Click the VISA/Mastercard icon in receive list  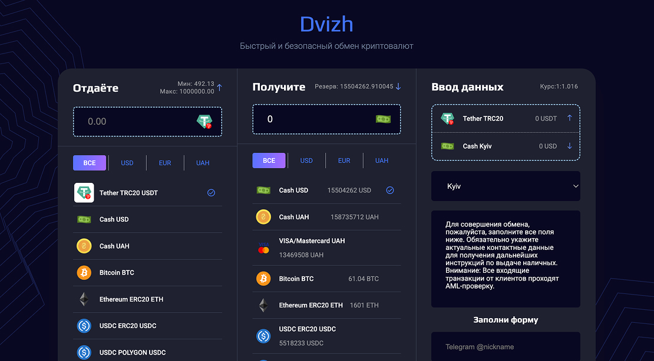(x=263, y=248)
